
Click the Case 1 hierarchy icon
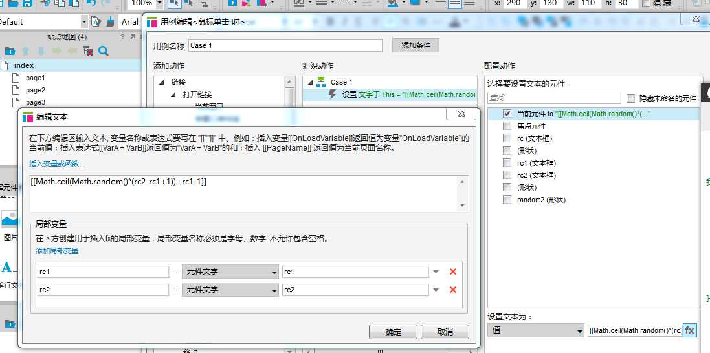tap(321, 82)
